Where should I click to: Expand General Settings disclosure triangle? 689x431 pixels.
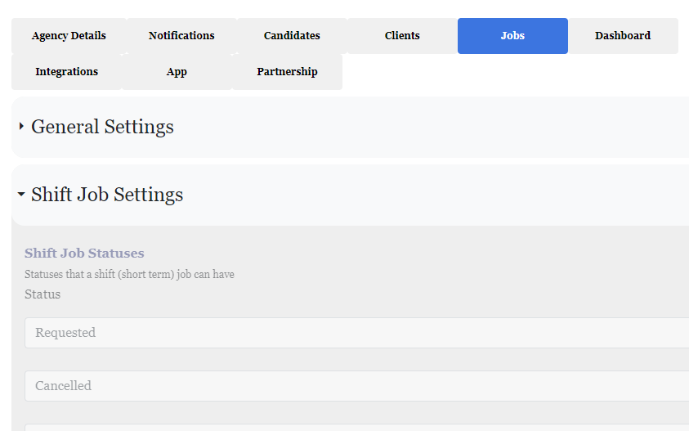click(x=21, y=127)
